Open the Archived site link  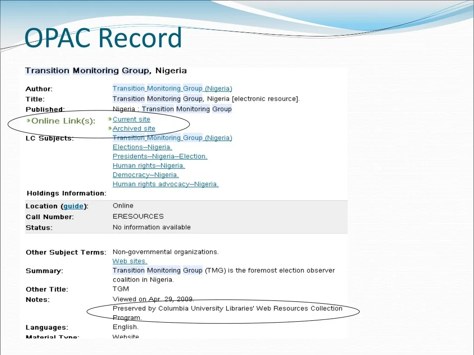pyautogui.click(x=134, y=129)
